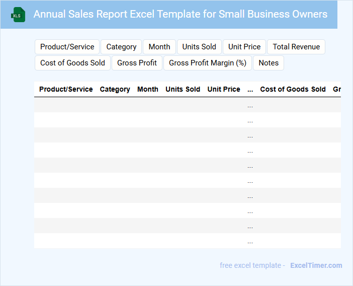
Task: Click the Total Revenue tag
Action: point(296,47)
